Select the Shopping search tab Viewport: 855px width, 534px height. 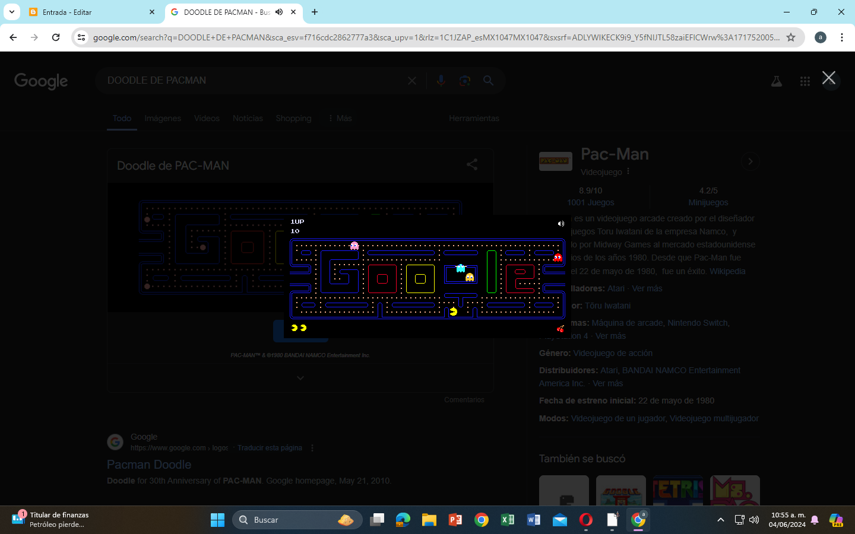[293, 118]
